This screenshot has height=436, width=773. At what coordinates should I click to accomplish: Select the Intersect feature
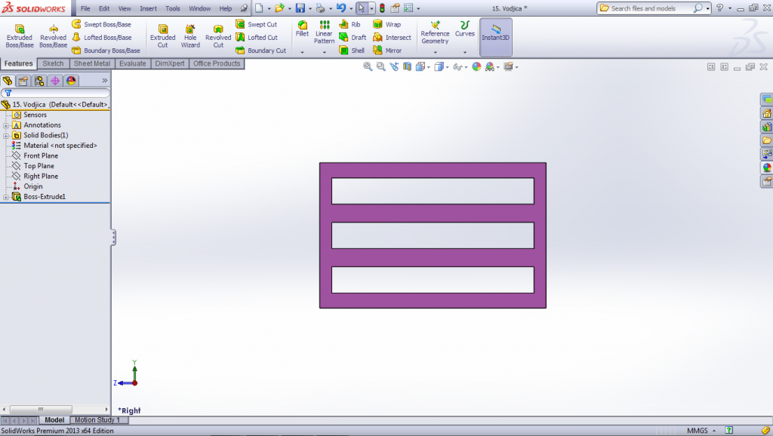[x=393, y=38]
